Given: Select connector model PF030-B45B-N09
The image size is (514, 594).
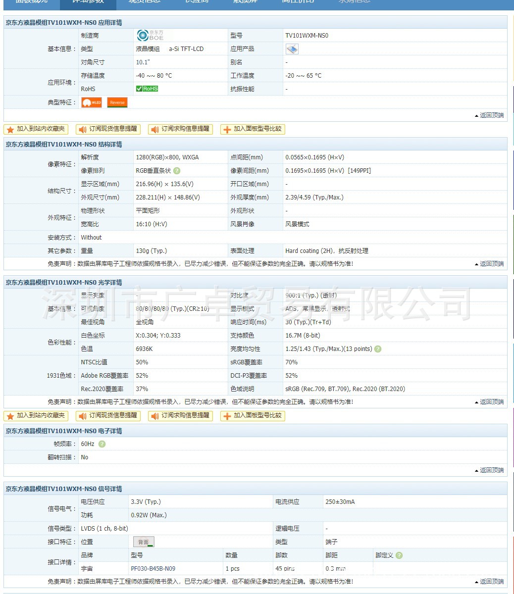Looking at the screenshot, I should (153, 569).
